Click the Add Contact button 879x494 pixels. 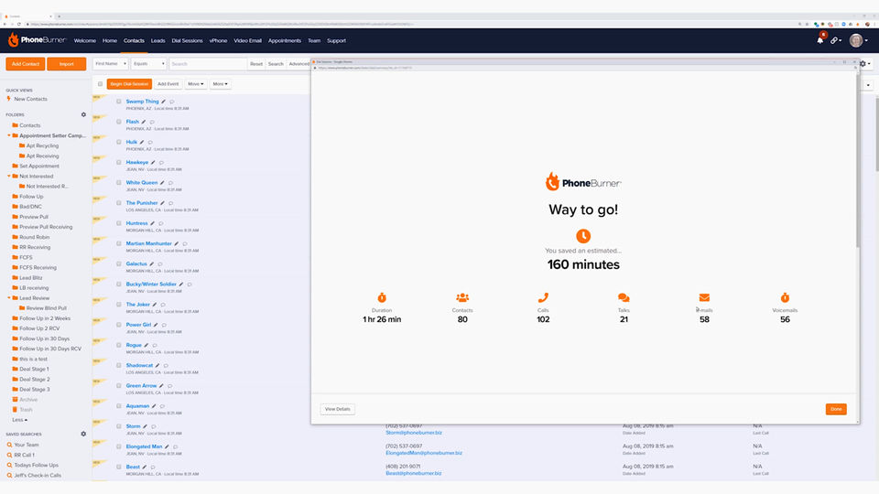[x=26, y=64]
